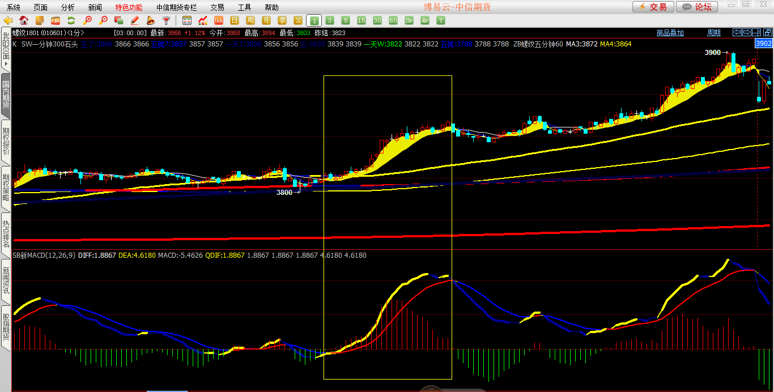Zoom out with the minus magnifier icon
774x392 pixels.
click(103, 20)
